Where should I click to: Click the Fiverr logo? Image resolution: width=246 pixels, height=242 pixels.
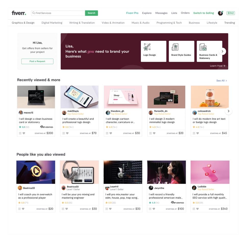19,13
